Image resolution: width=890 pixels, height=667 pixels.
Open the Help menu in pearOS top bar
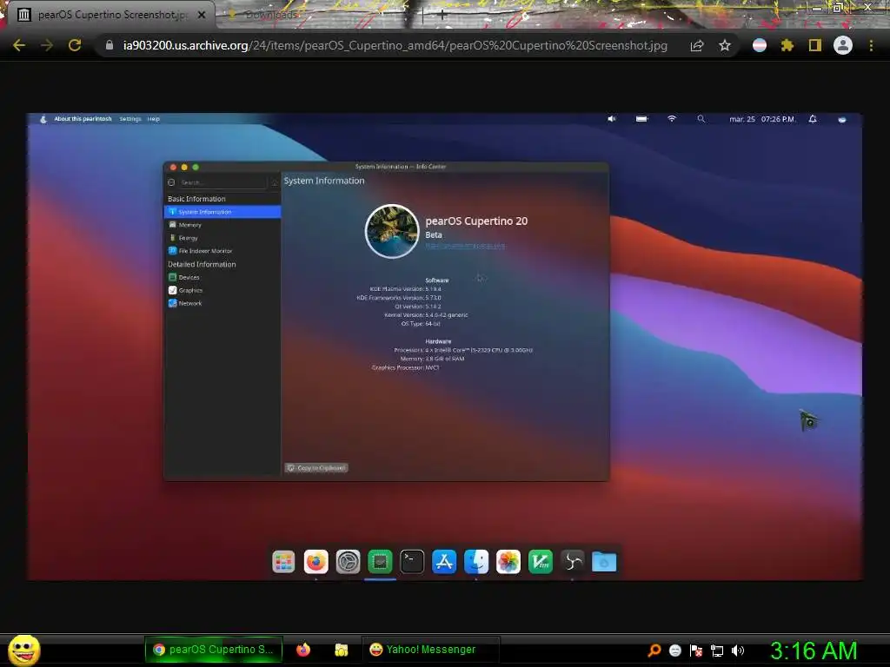coord(154,119)
